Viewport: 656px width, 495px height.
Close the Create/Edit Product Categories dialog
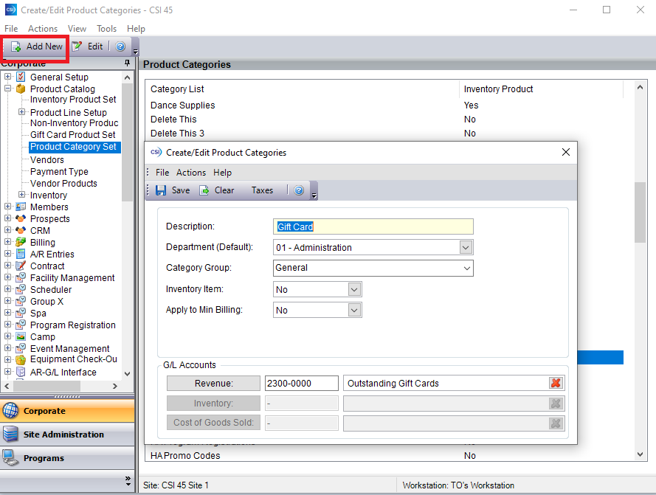coord(566,152)
